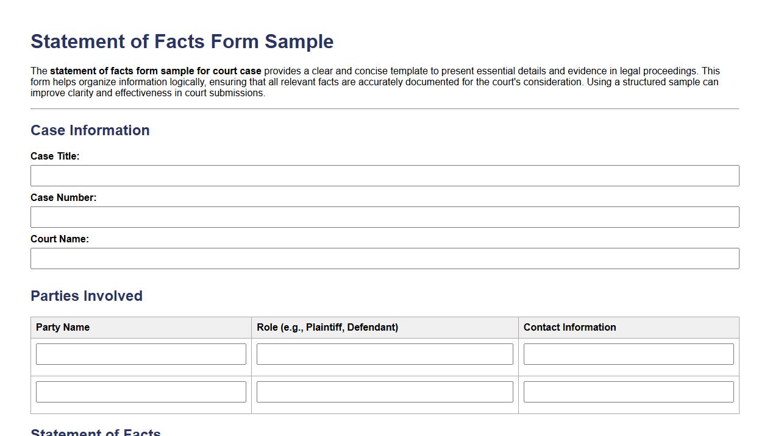Viewport: 770px width, 436px height.
Task: Click the Parties Involved section heading
Action: pos(87,295)
